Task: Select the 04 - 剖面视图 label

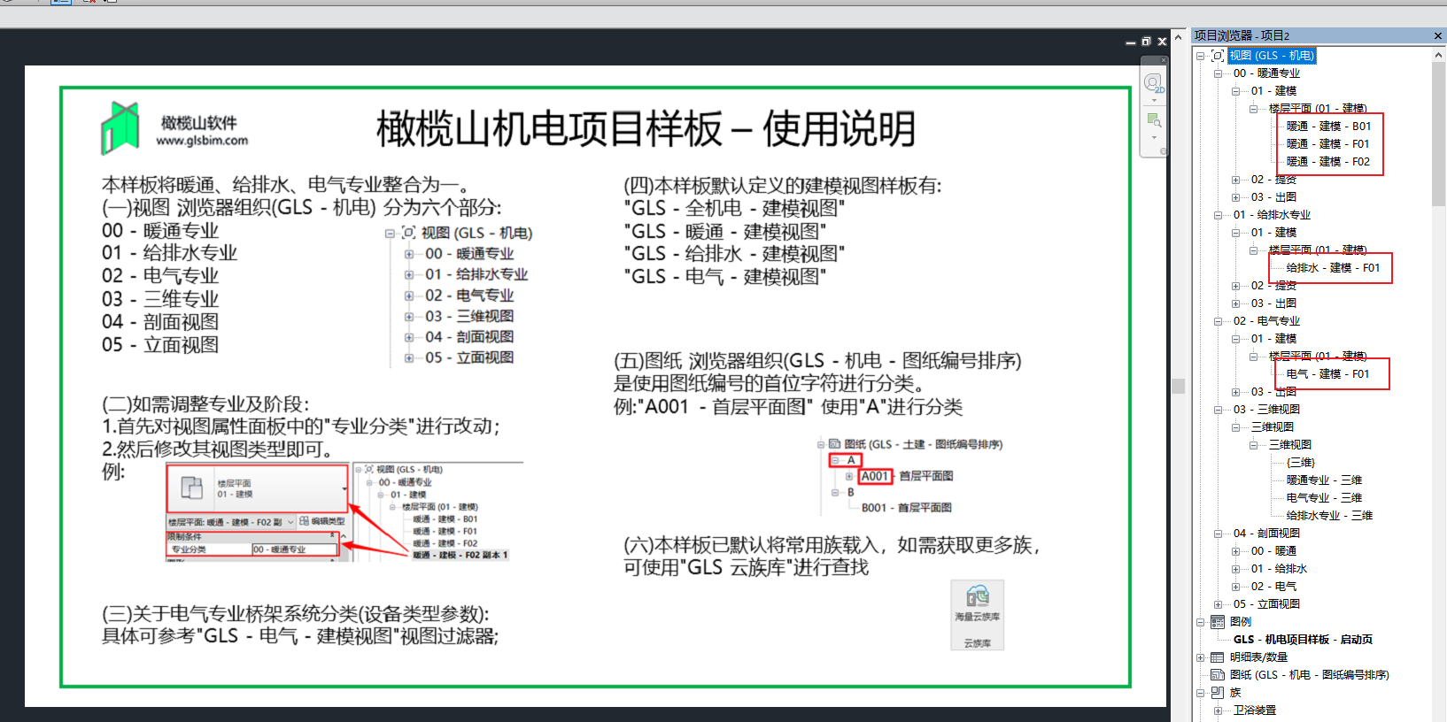Action: (1266, 534)
